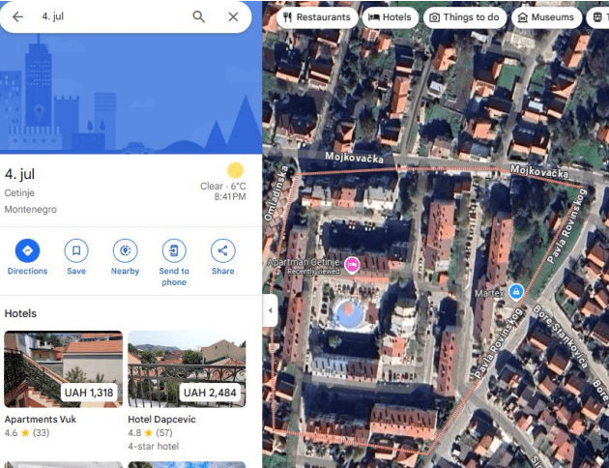Select Museums filter chip

click(x=545, y=17)
